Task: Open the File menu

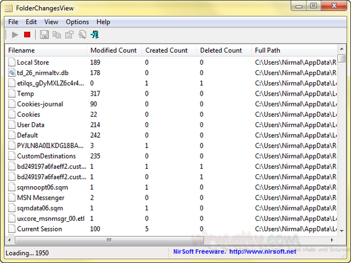Action: (13, 22)
